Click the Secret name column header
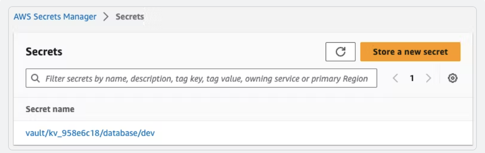Image resolution: width=485 pixels, height=153 pixels. click(50, 109)
